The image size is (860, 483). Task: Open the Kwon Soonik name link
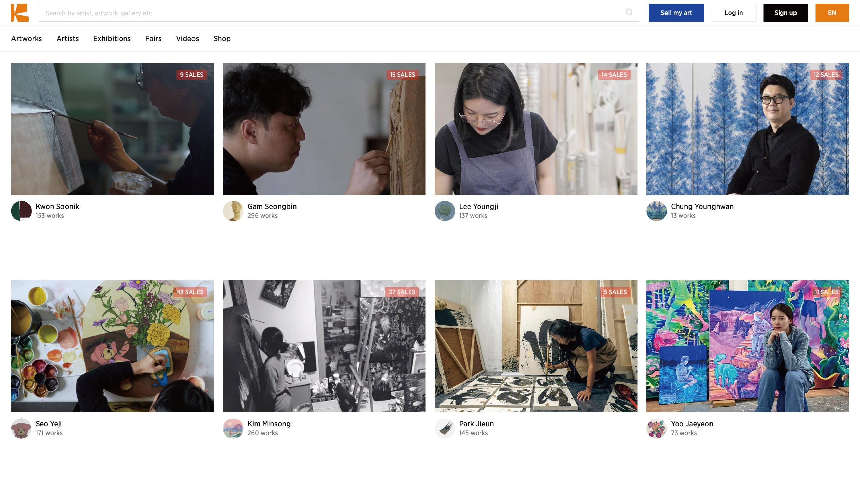[x=57, y=206]
